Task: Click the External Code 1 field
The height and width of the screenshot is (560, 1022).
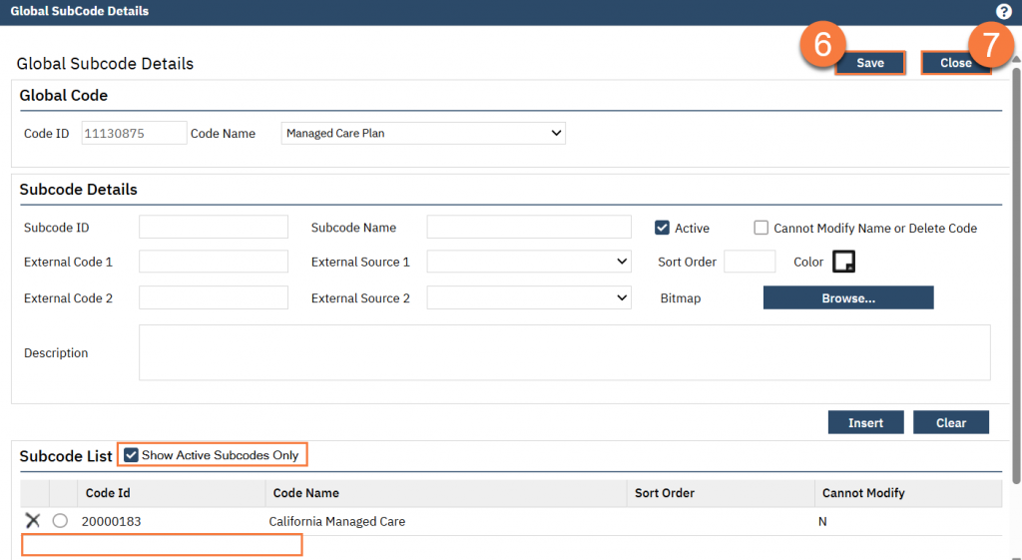Action: click(x=213, y=262)
